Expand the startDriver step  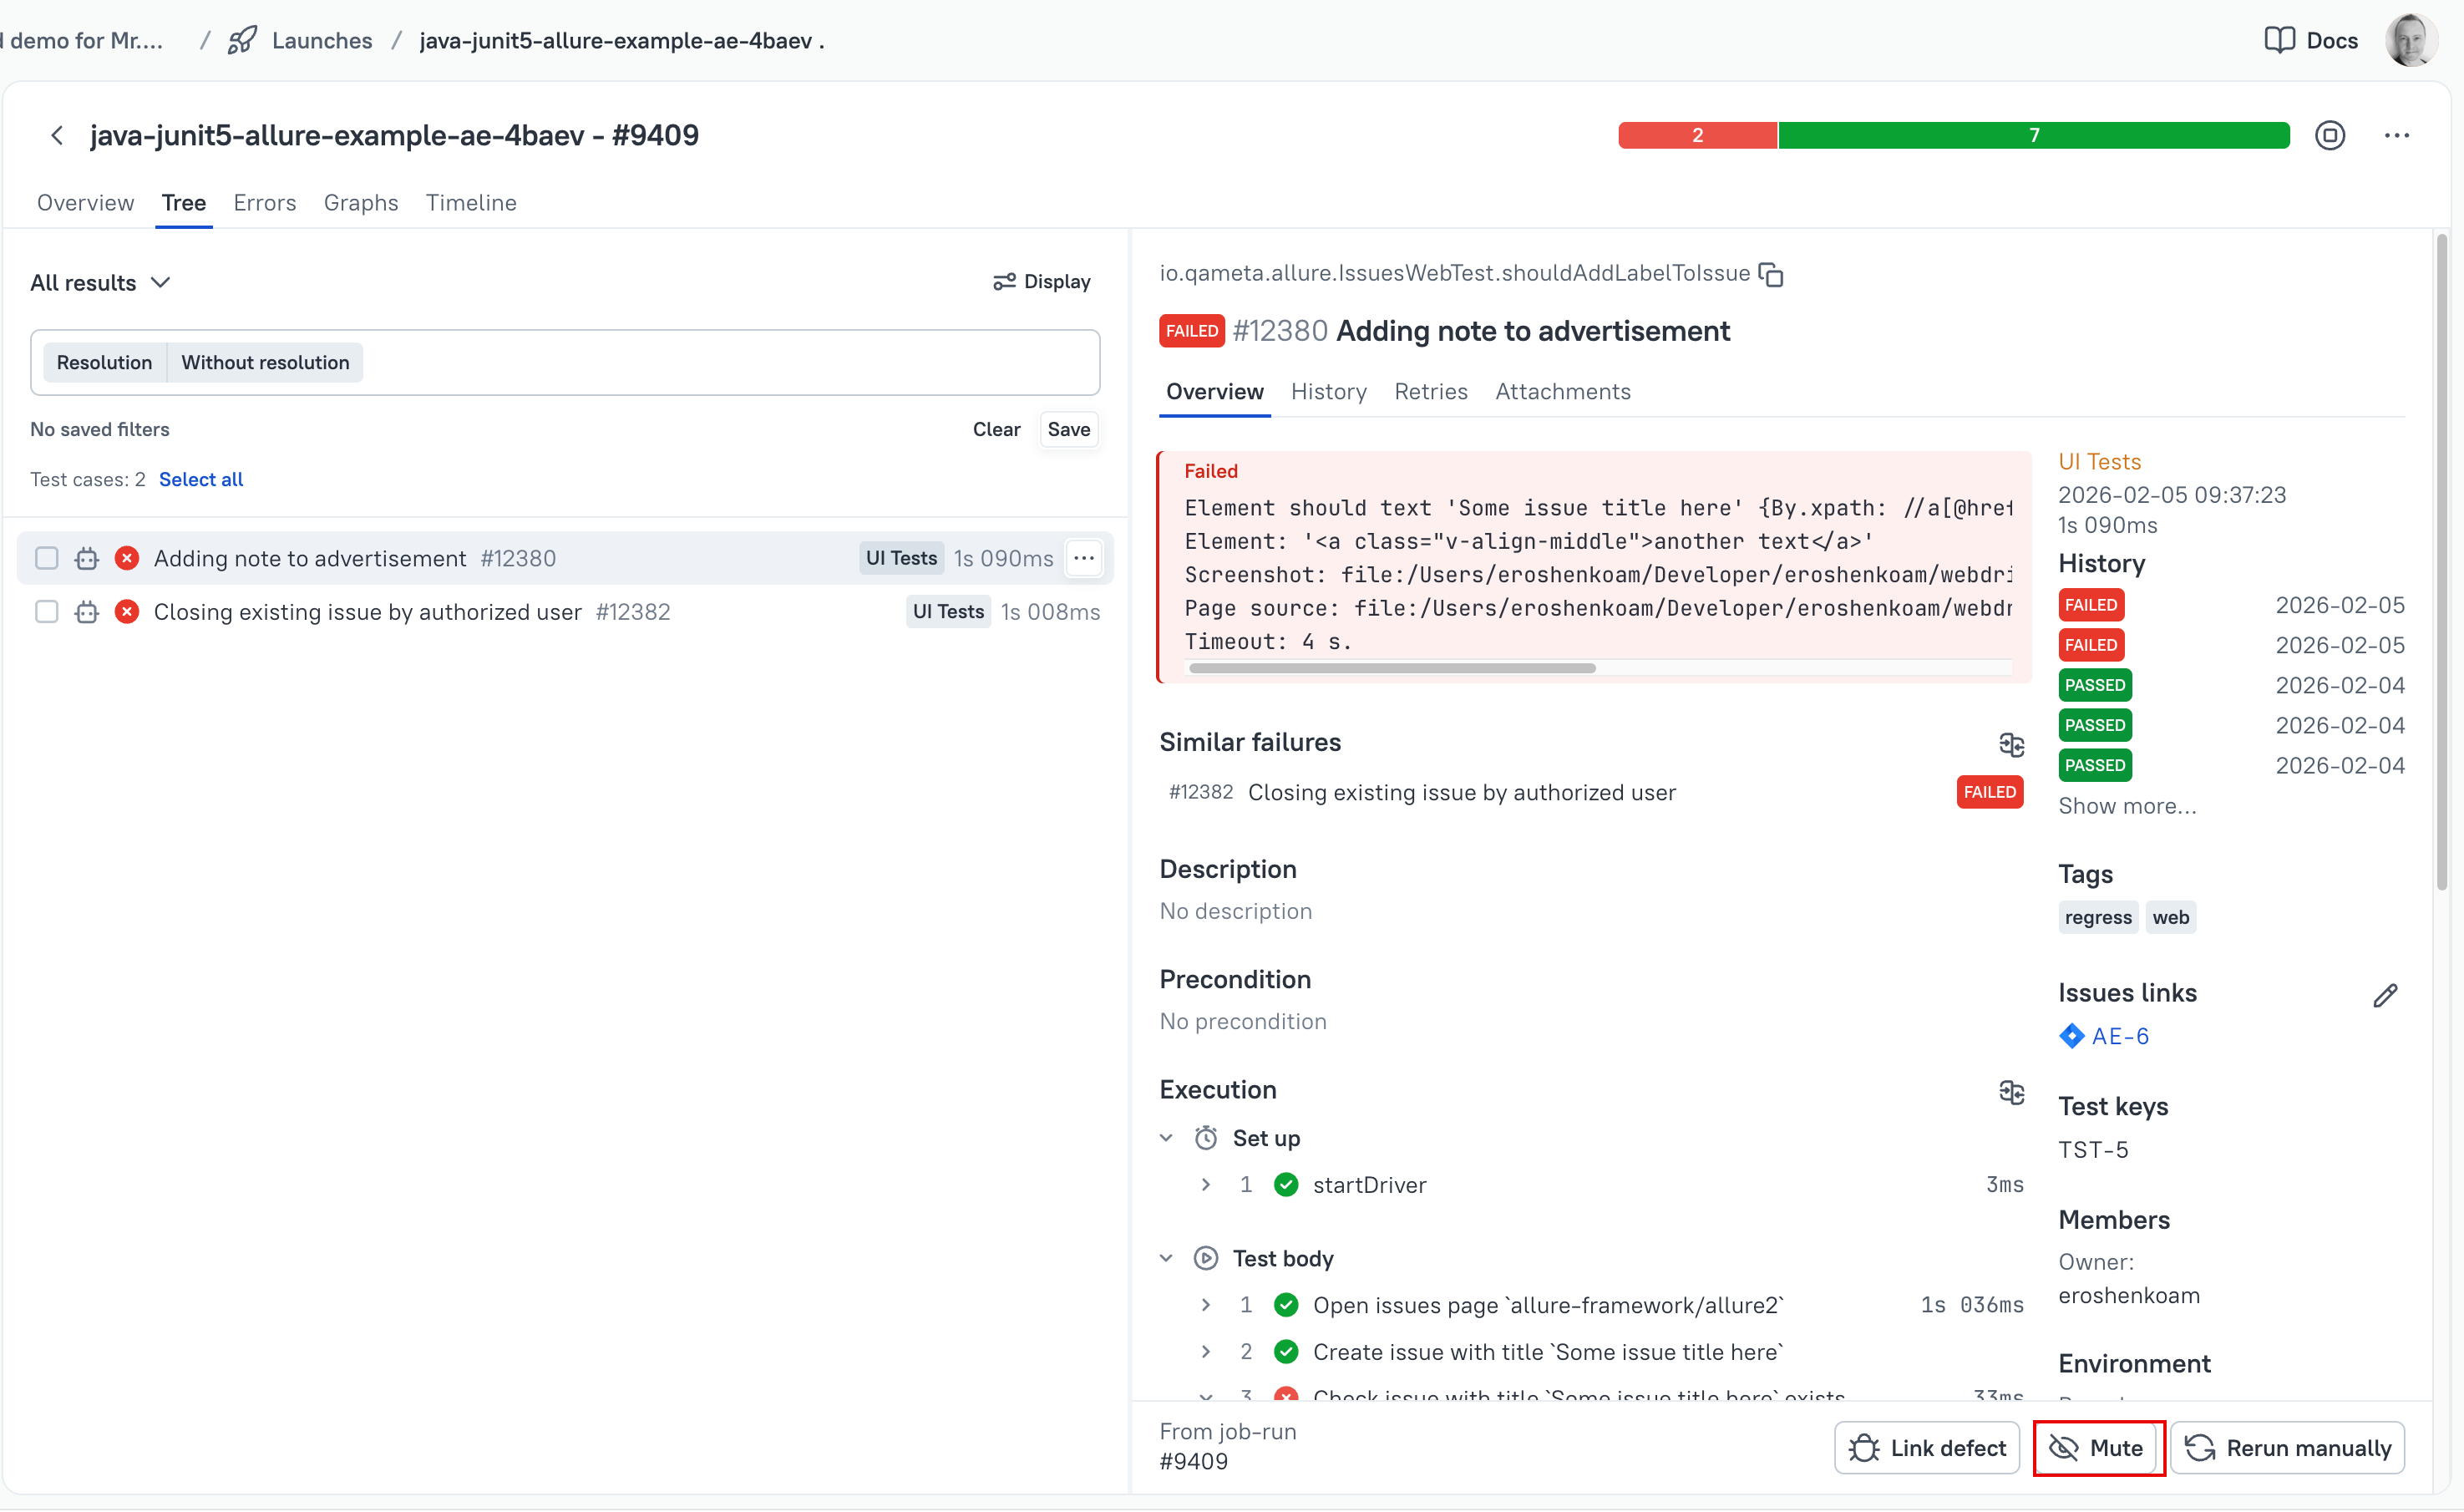(x=1206, y=1185)
